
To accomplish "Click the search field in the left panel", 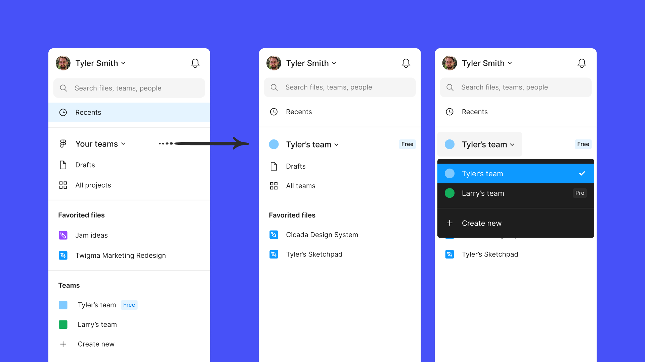I will coord(129,88).
